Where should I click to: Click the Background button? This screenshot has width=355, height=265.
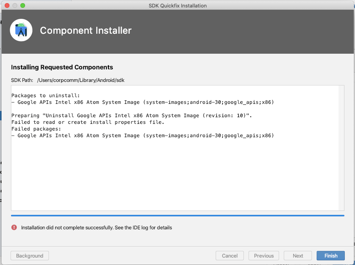30,256
